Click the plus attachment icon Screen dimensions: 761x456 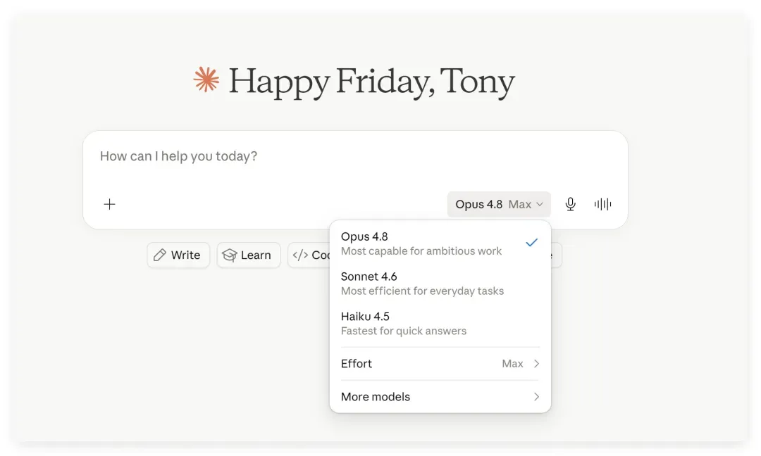pyautogui.click(x=110, y=204)
